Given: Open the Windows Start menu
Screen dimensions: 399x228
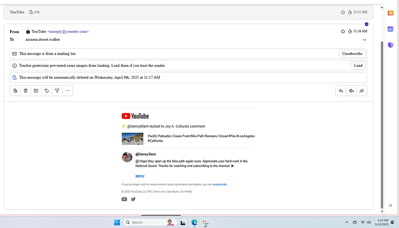Looking at the screenshot, I should point(117,222).
